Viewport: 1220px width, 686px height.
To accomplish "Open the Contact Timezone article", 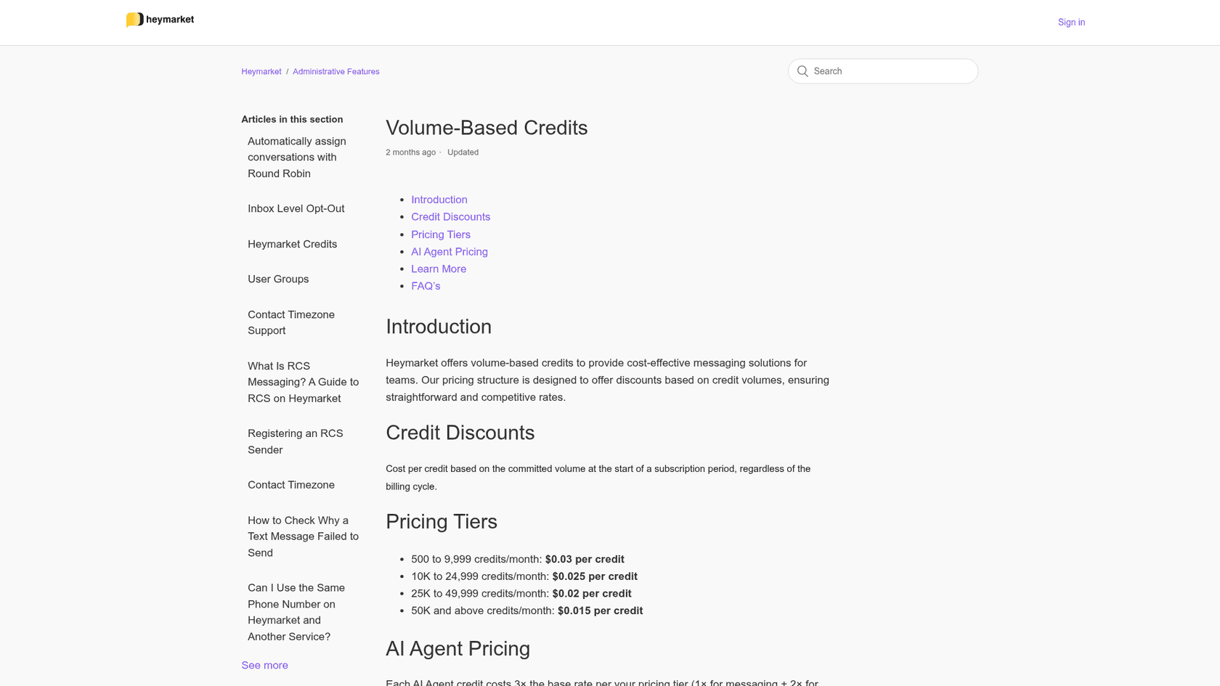I will click(291, 485).
